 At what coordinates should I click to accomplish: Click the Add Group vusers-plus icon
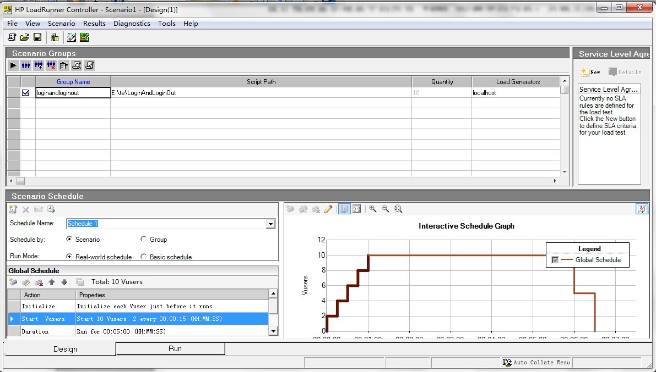click(38, 65)
